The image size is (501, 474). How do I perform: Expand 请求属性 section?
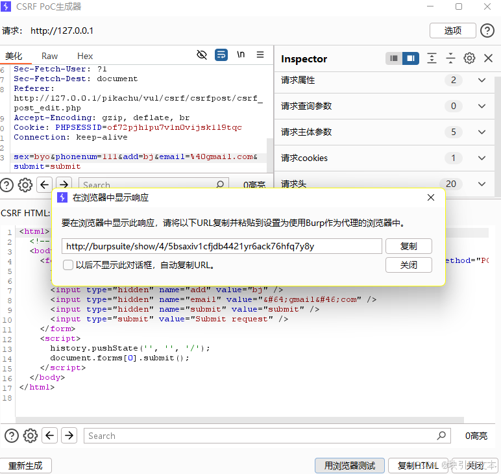coord(482,80)
